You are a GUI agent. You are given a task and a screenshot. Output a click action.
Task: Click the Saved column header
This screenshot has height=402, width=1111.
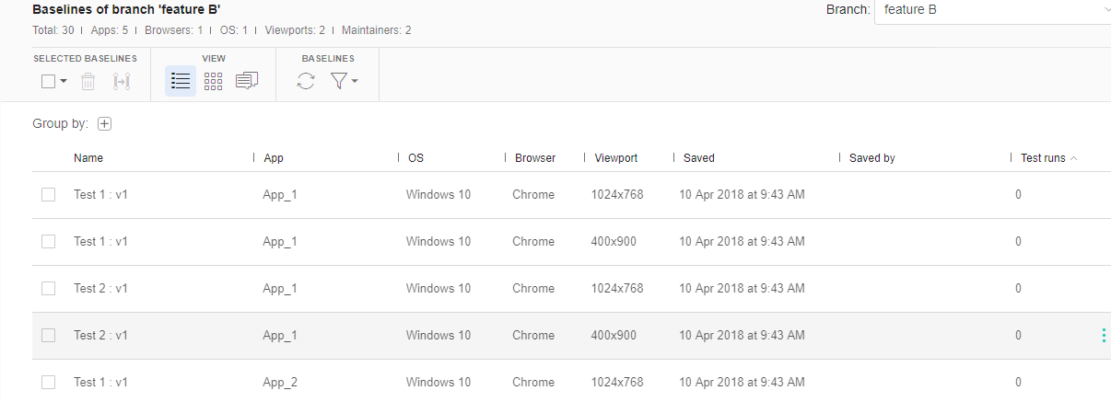point(699,158)
